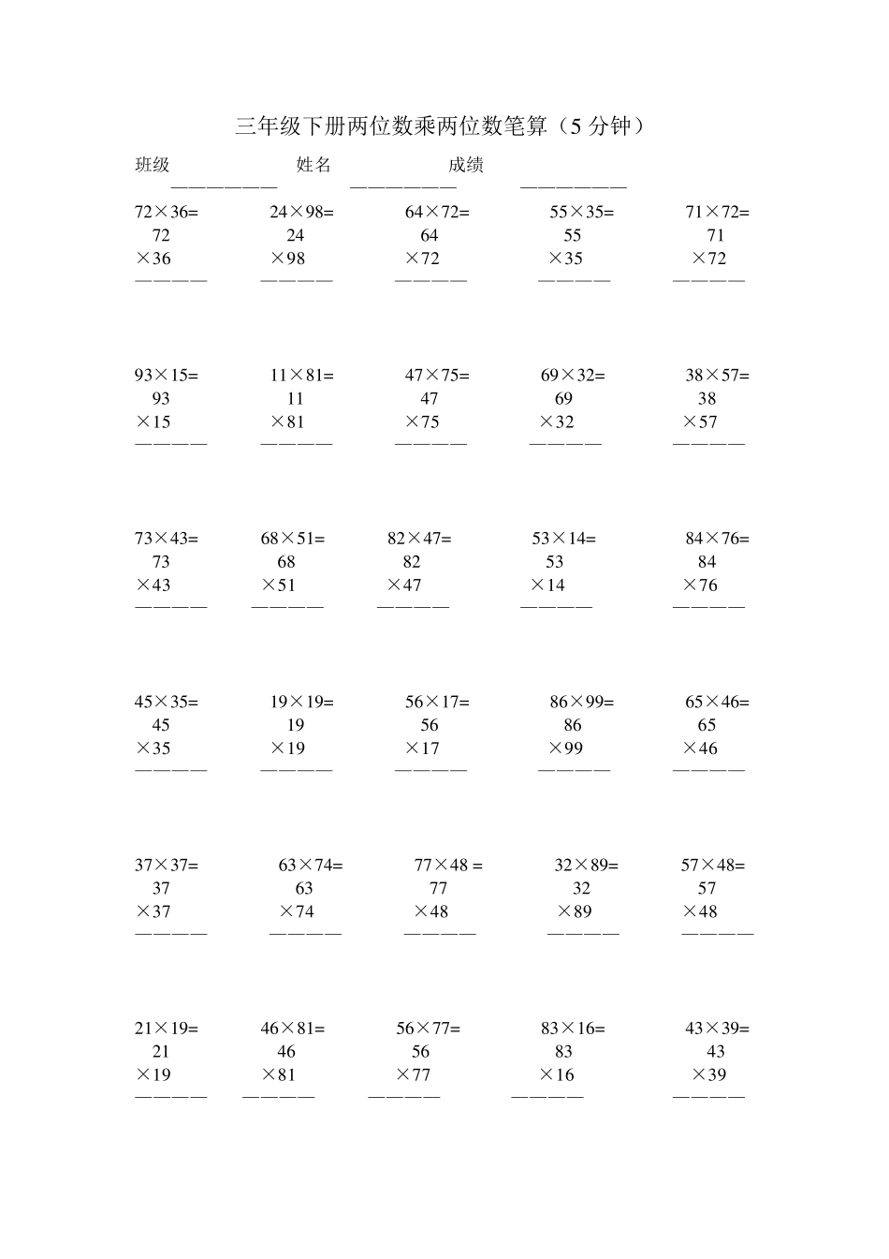
Task: Click the equation 71×72=
Action: click(717, 213)
